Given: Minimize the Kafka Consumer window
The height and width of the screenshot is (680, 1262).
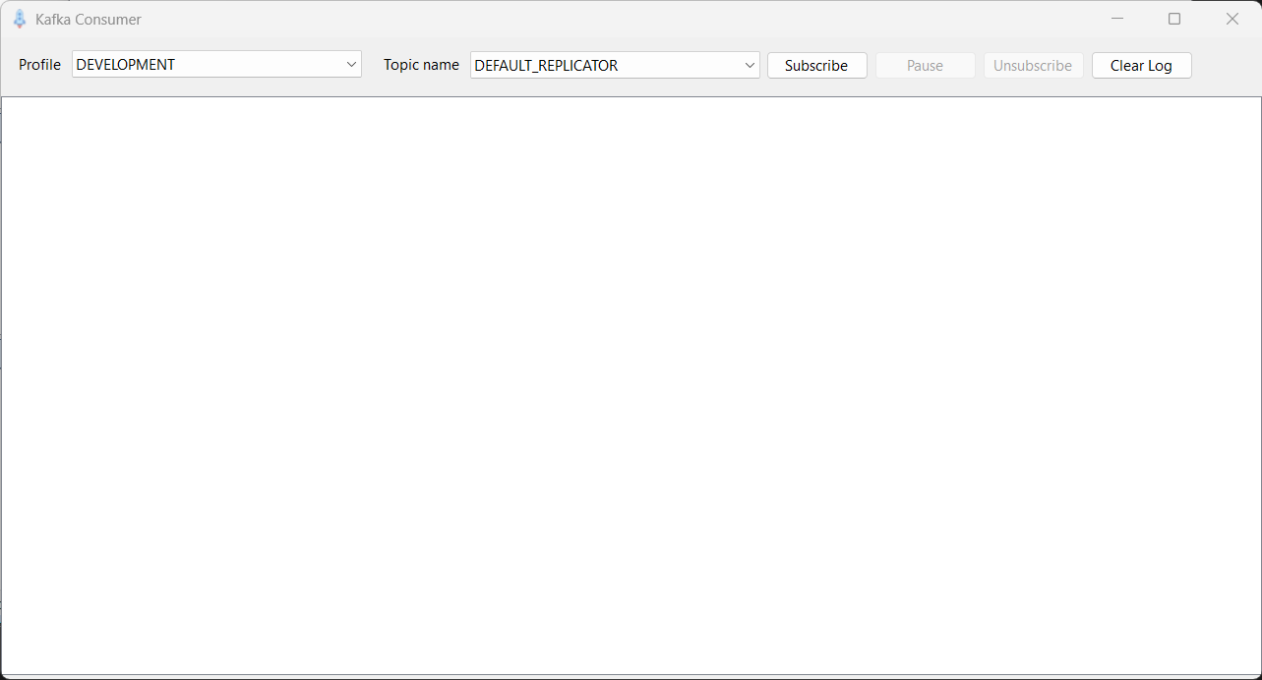Looking at the screenshot, I should coord(1116,18).
